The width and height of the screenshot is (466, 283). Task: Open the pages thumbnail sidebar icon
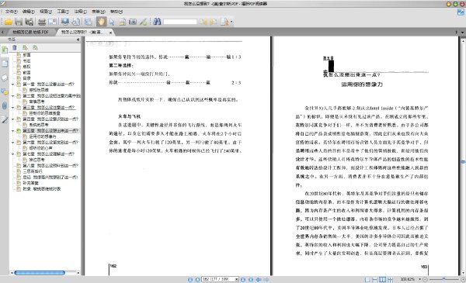point(5,64)
